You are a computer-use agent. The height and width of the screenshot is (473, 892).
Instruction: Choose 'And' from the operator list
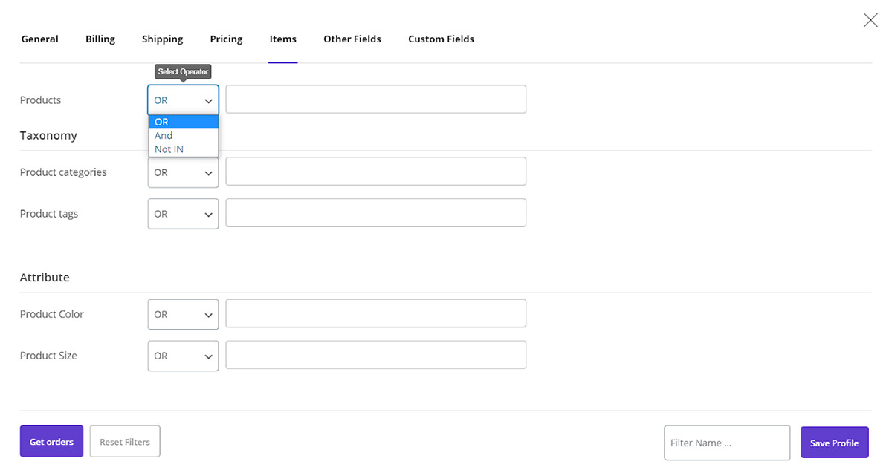164,136
